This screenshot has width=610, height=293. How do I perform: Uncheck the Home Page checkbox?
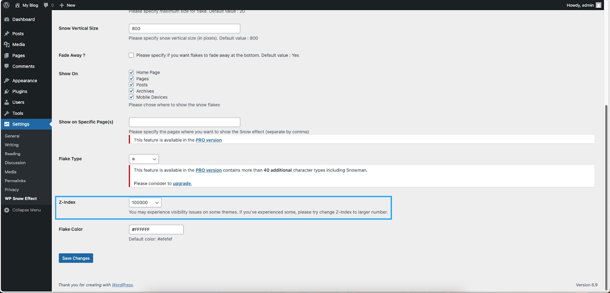[132, 72]
